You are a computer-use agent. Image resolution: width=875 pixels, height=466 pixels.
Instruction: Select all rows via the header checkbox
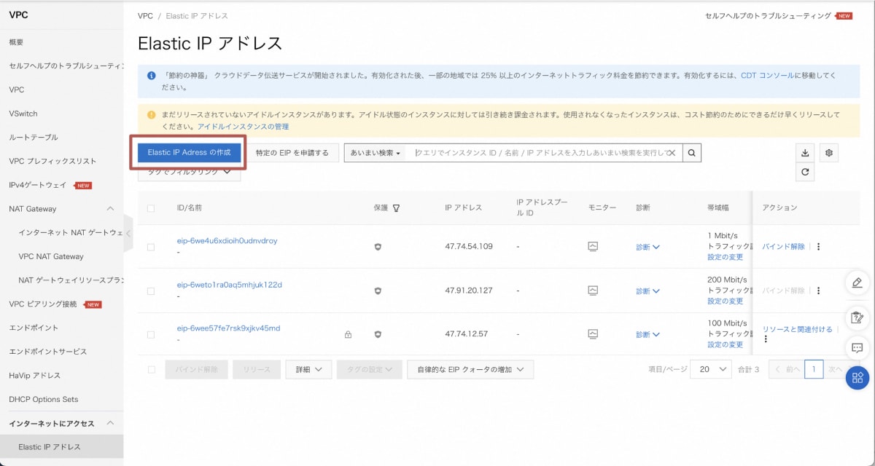pyautogui.click(x=150, y=207)
